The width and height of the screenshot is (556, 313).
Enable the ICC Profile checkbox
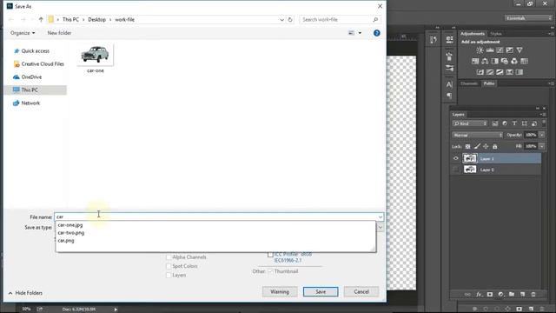tap(270, 255)
